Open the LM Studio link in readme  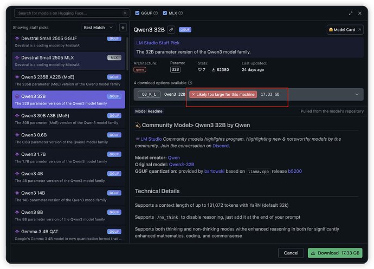[151, 139]
